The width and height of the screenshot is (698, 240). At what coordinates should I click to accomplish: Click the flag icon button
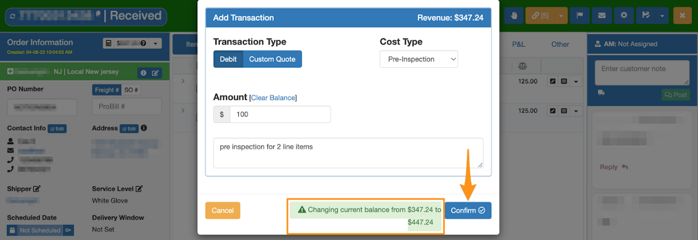tap(580, 15)
